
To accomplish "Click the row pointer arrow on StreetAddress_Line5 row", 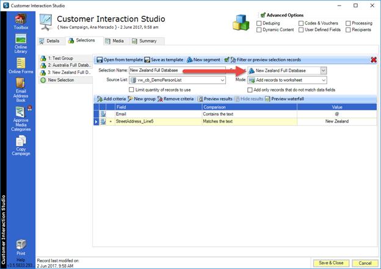I will (x=96, y=121).
